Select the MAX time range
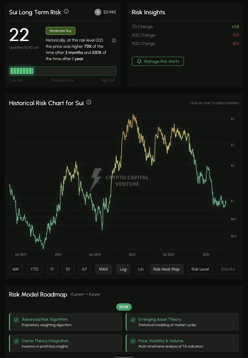 coord(103,269)
